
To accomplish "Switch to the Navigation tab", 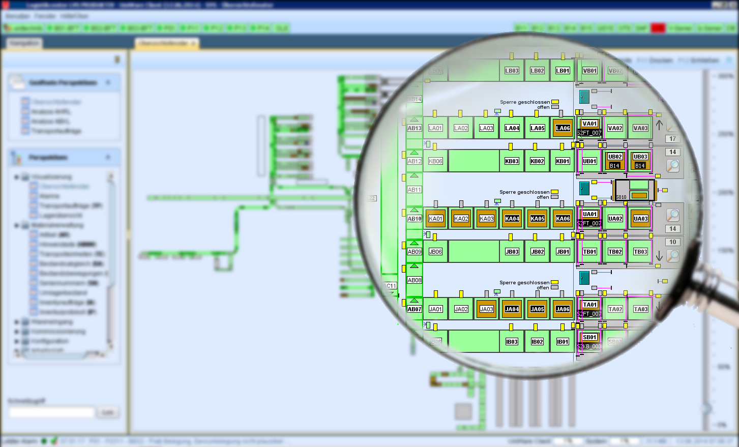I will pyautogui.click(x=24, y=43).
